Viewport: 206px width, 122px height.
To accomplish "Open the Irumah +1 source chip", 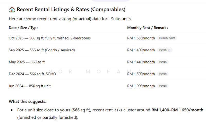I will pos(165,50).
